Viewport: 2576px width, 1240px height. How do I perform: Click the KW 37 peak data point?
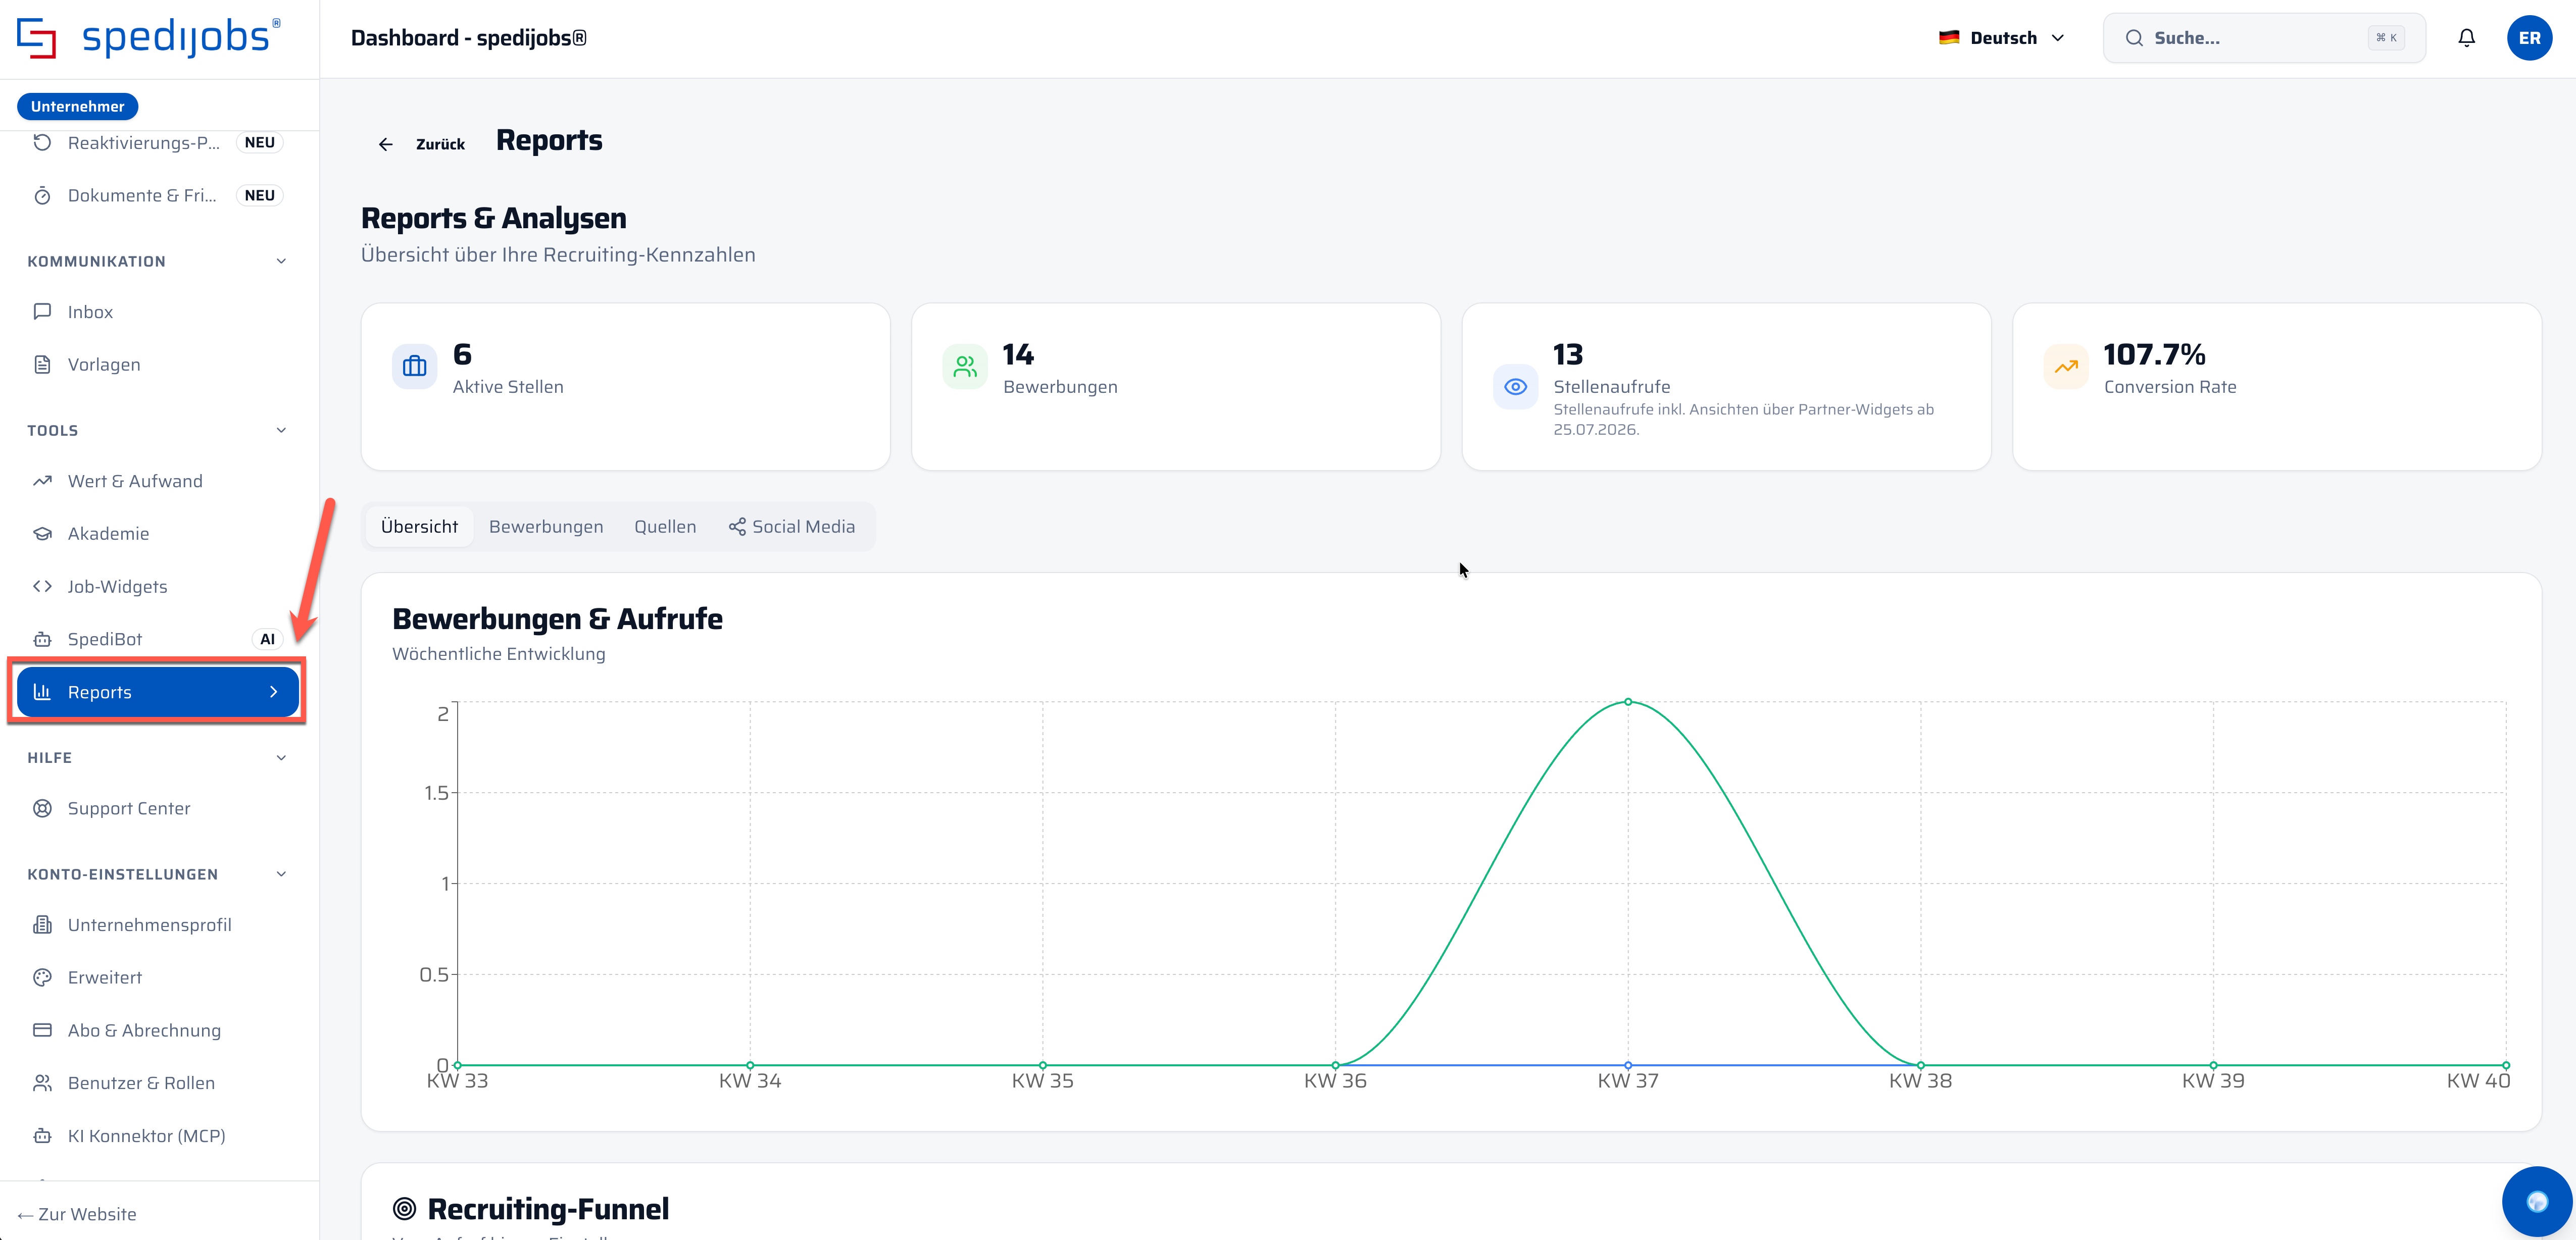pos(1628,701)
